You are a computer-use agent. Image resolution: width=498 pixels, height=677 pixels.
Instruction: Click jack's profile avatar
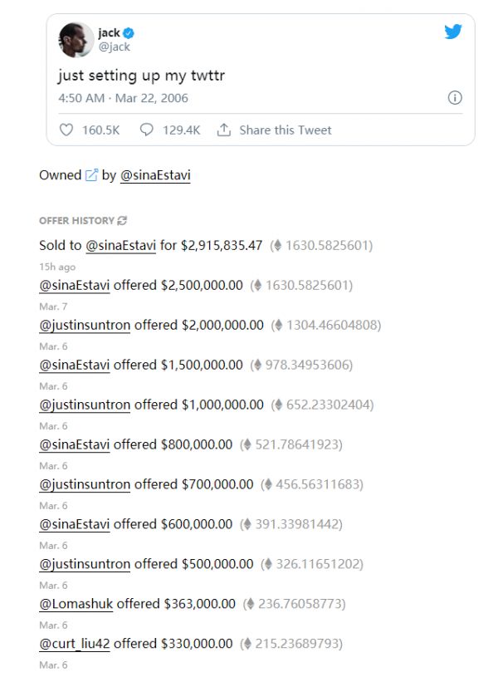(75, 40)
